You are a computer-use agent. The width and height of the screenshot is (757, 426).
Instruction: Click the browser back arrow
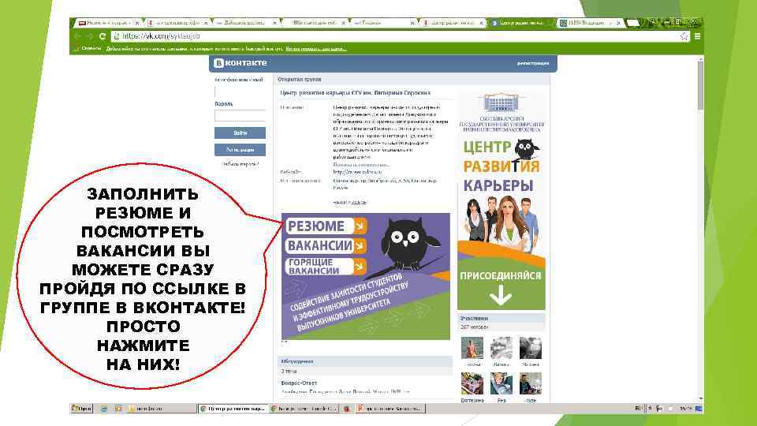(77, 36)
